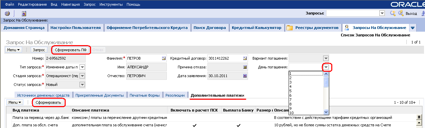Toggle ПСК checkmark for Доп. плата за обсл. счета
Image resolution: width=425 pixels, height=128 pixels.
pyautogui.click(x=194, y=125)
